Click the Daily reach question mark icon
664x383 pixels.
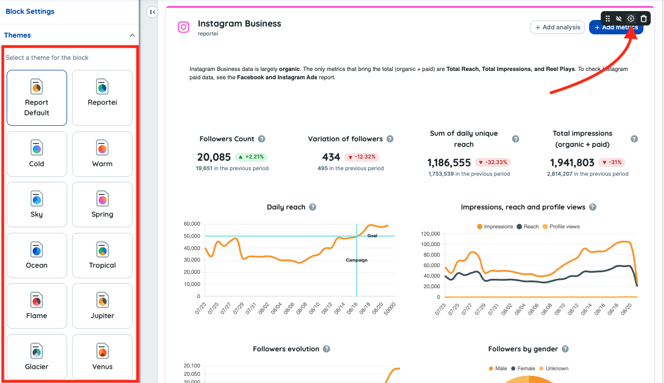click(x=312, y=207)
